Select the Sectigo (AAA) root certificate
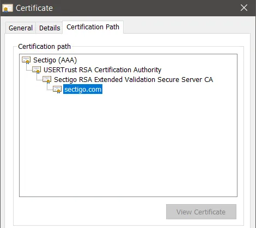This screenshot has width=256, height=228. [55, 60]
